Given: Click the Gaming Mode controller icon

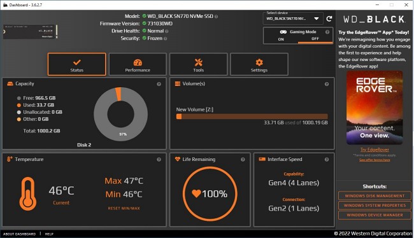Looking at the screenshot, I should (283, 32).
